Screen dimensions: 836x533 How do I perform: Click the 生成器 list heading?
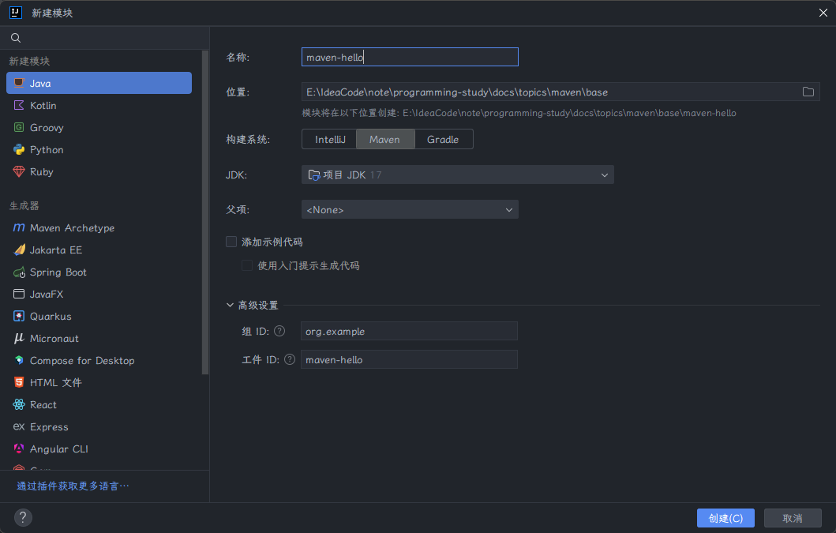24,206
